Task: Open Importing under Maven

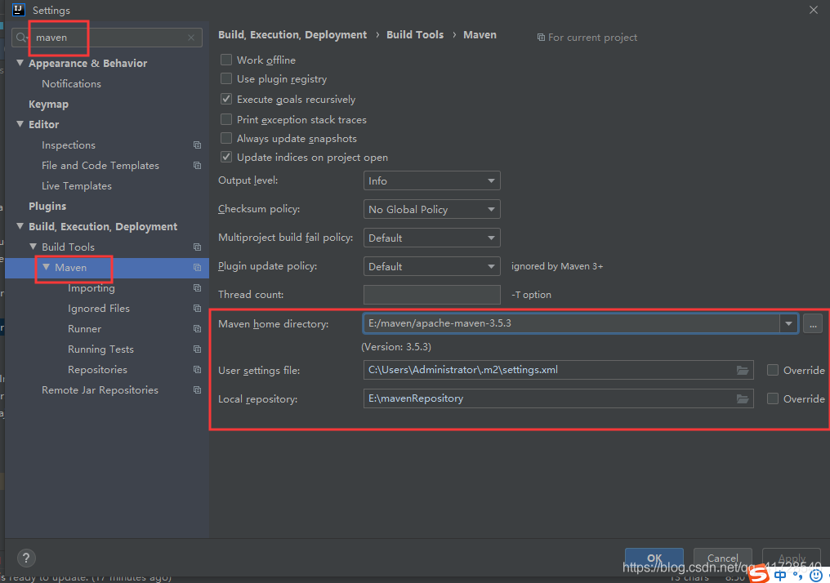Action: [x=91, y=287]
